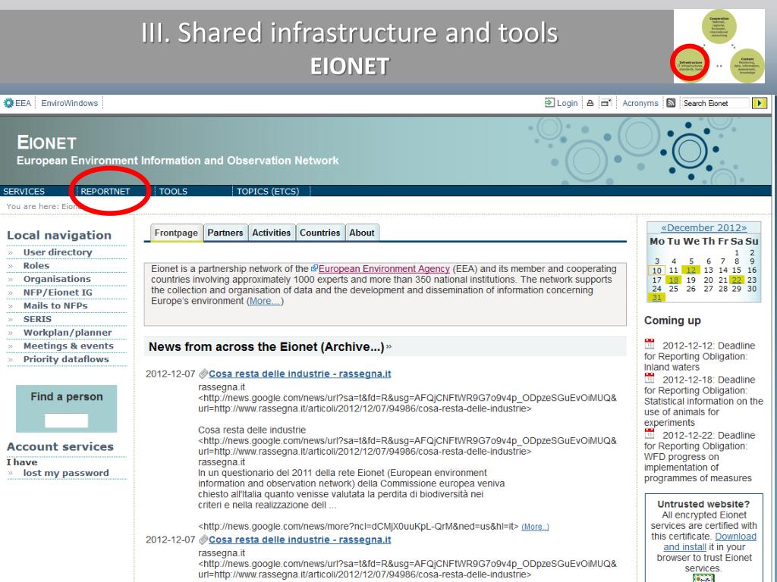Open Priority dataflows link
777x582 pixels.
click(x=66, y=359)
